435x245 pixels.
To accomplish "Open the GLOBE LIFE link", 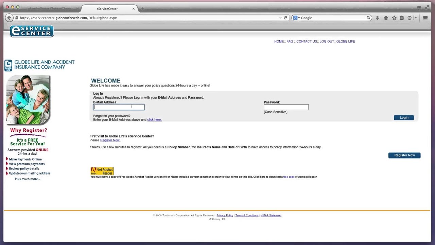I will coord(346,42).
